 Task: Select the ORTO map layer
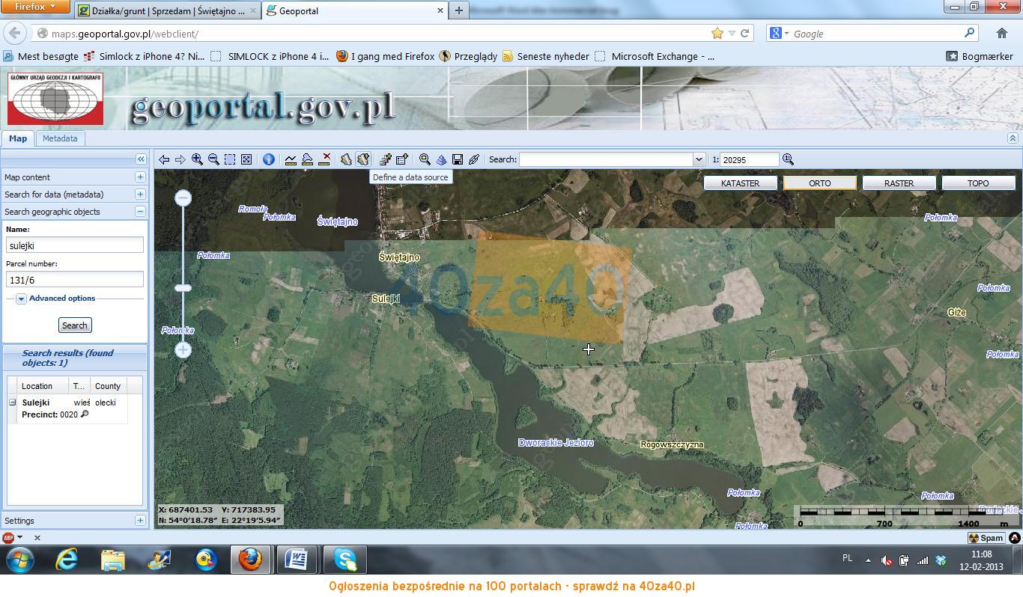819,183
